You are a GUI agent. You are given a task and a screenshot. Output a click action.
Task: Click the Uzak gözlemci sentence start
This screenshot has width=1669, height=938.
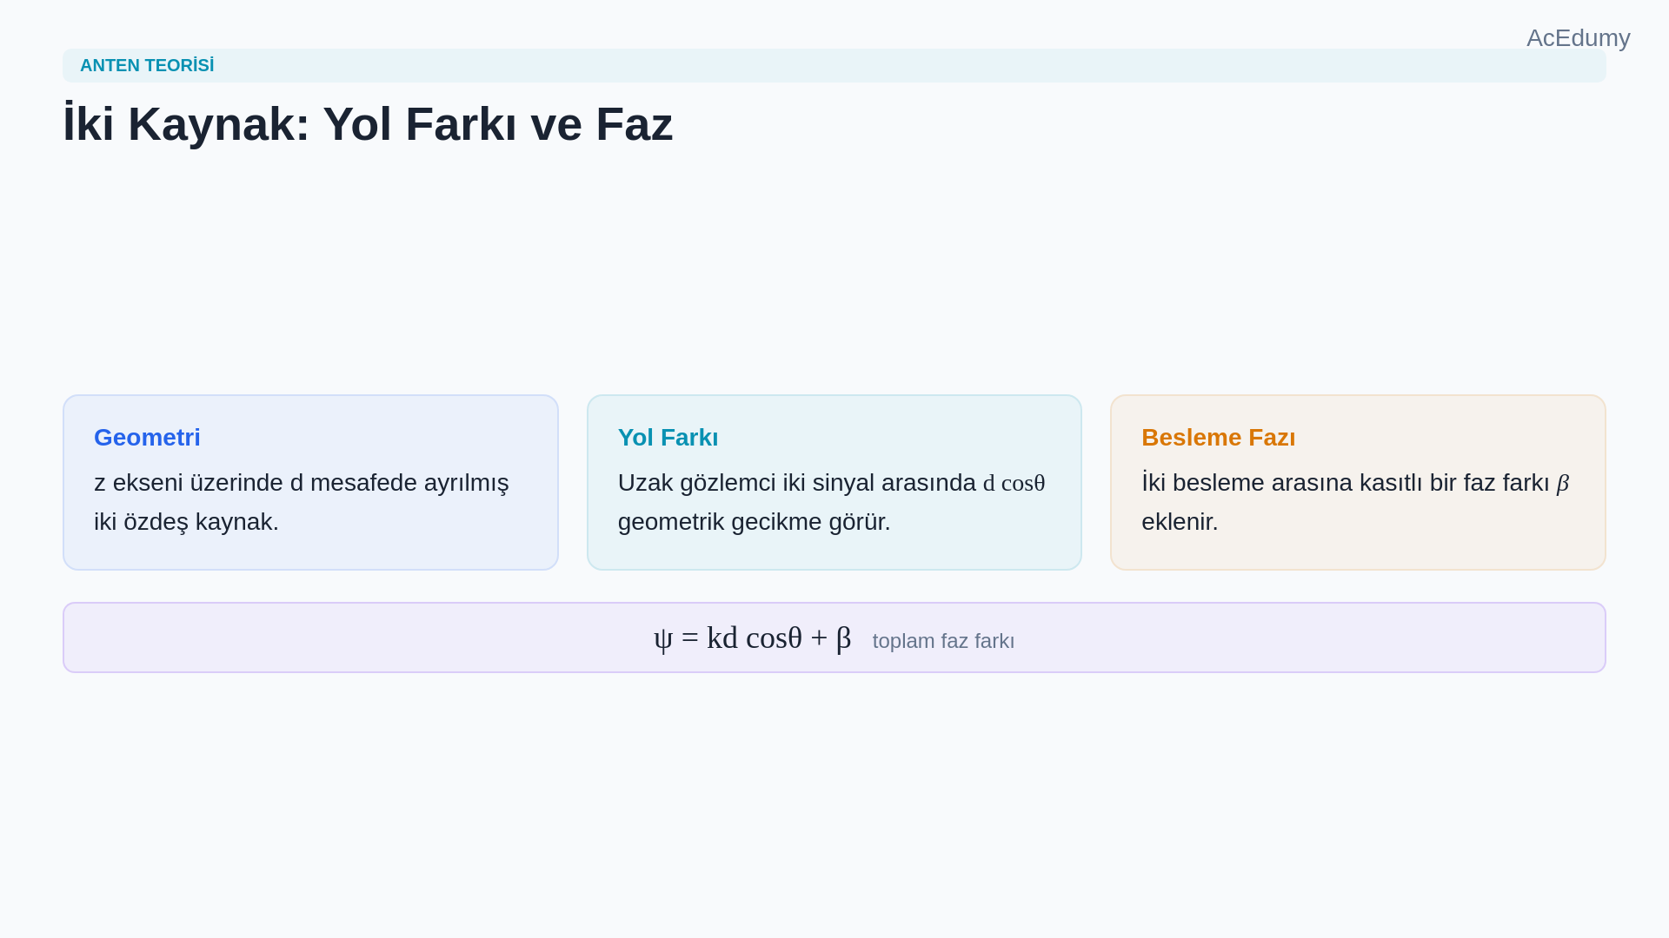[x=696, y=483]
